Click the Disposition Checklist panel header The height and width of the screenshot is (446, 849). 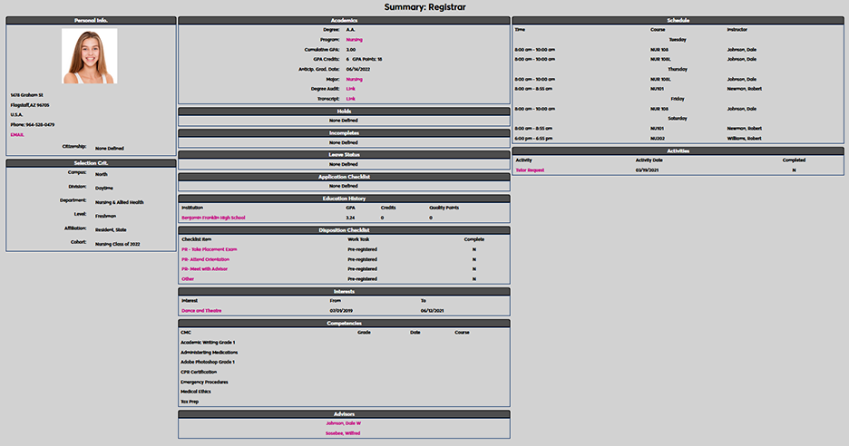click(344, 230)
